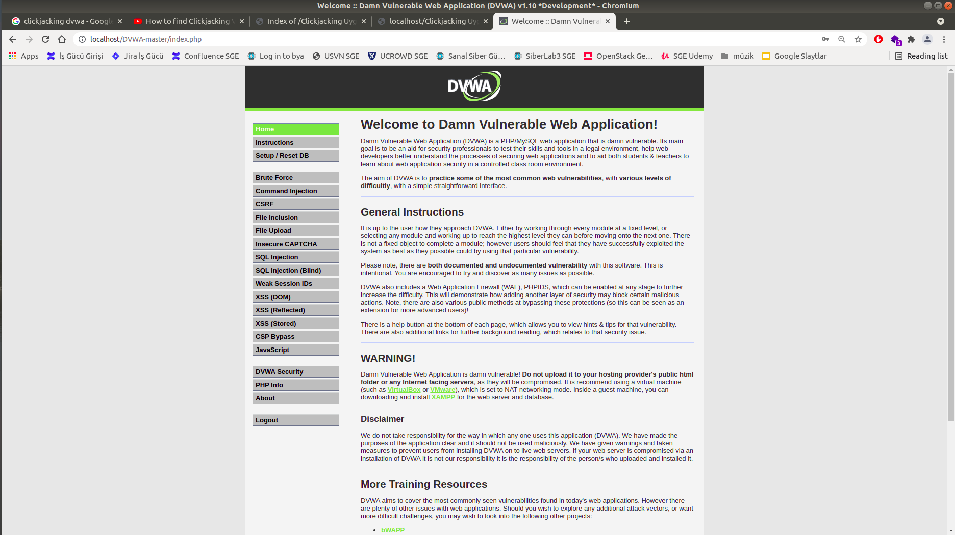Open SiberLab3 SGE bookmark
The height and width of the screenshot is (535, 955).
coord(544,56)
